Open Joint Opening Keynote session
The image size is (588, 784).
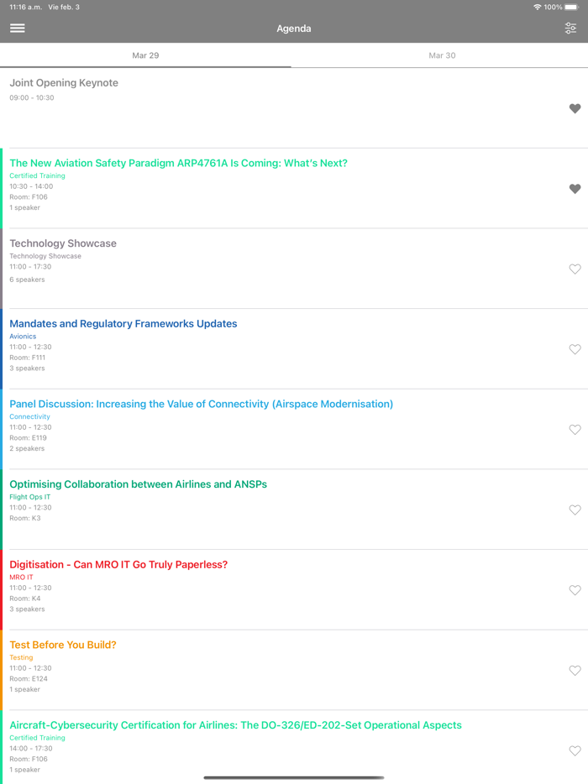[x=64, y=83]
